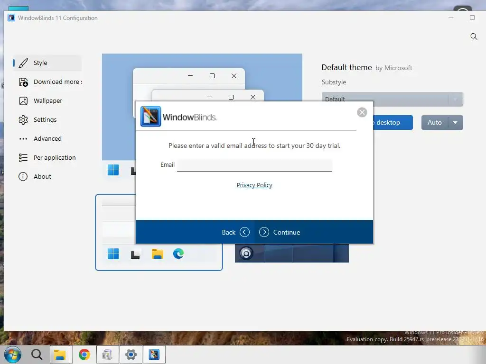Image resolution: width=486 pixels, height=364 pixels.
Task: Click the Auto button
Action: [435, 123]
